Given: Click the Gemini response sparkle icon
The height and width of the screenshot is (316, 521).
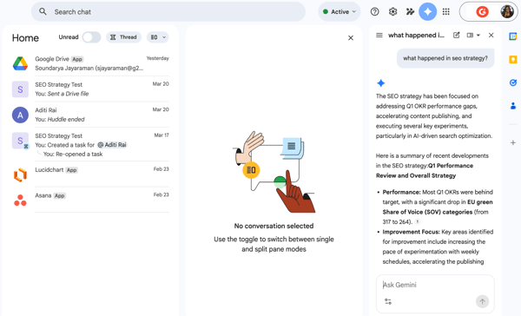Looking at the screenshot, I should click(381, 83).
